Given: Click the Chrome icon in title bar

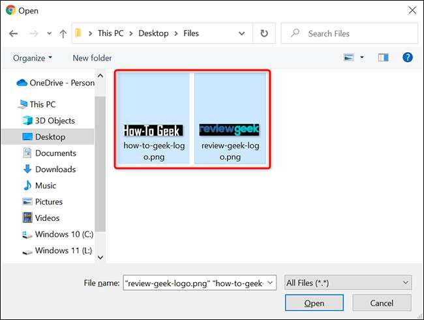Looking at the screenshot, I should (x=10, y=10).
